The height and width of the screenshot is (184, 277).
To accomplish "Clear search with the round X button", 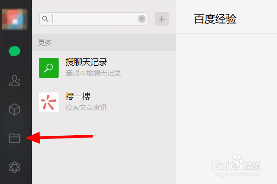I will [142, 19].
